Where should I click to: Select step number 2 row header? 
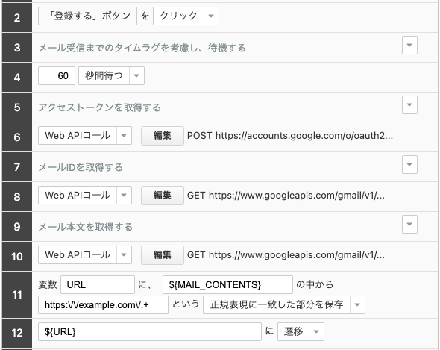(17, 18)
